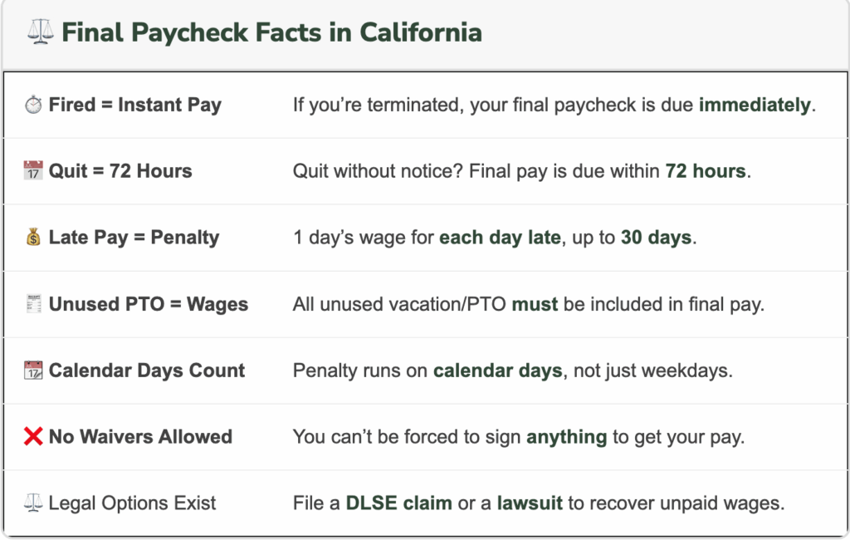Click the money bag icon

coord(33,238)
